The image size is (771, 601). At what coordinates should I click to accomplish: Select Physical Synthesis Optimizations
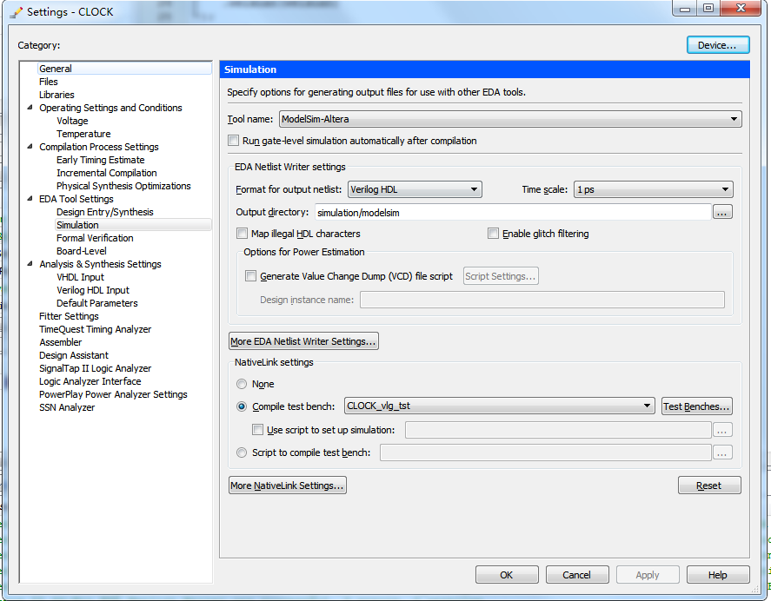click(123, 186)
